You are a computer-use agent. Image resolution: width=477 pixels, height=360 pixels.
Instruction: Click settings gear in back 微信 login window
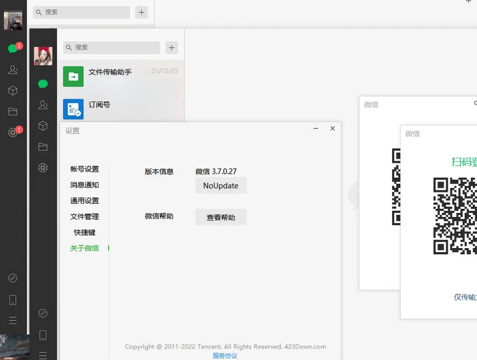pos(475,103)
